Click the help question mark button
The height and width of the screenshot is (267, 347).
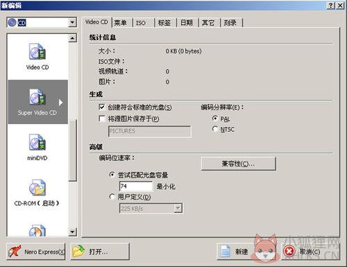[331, 6]
